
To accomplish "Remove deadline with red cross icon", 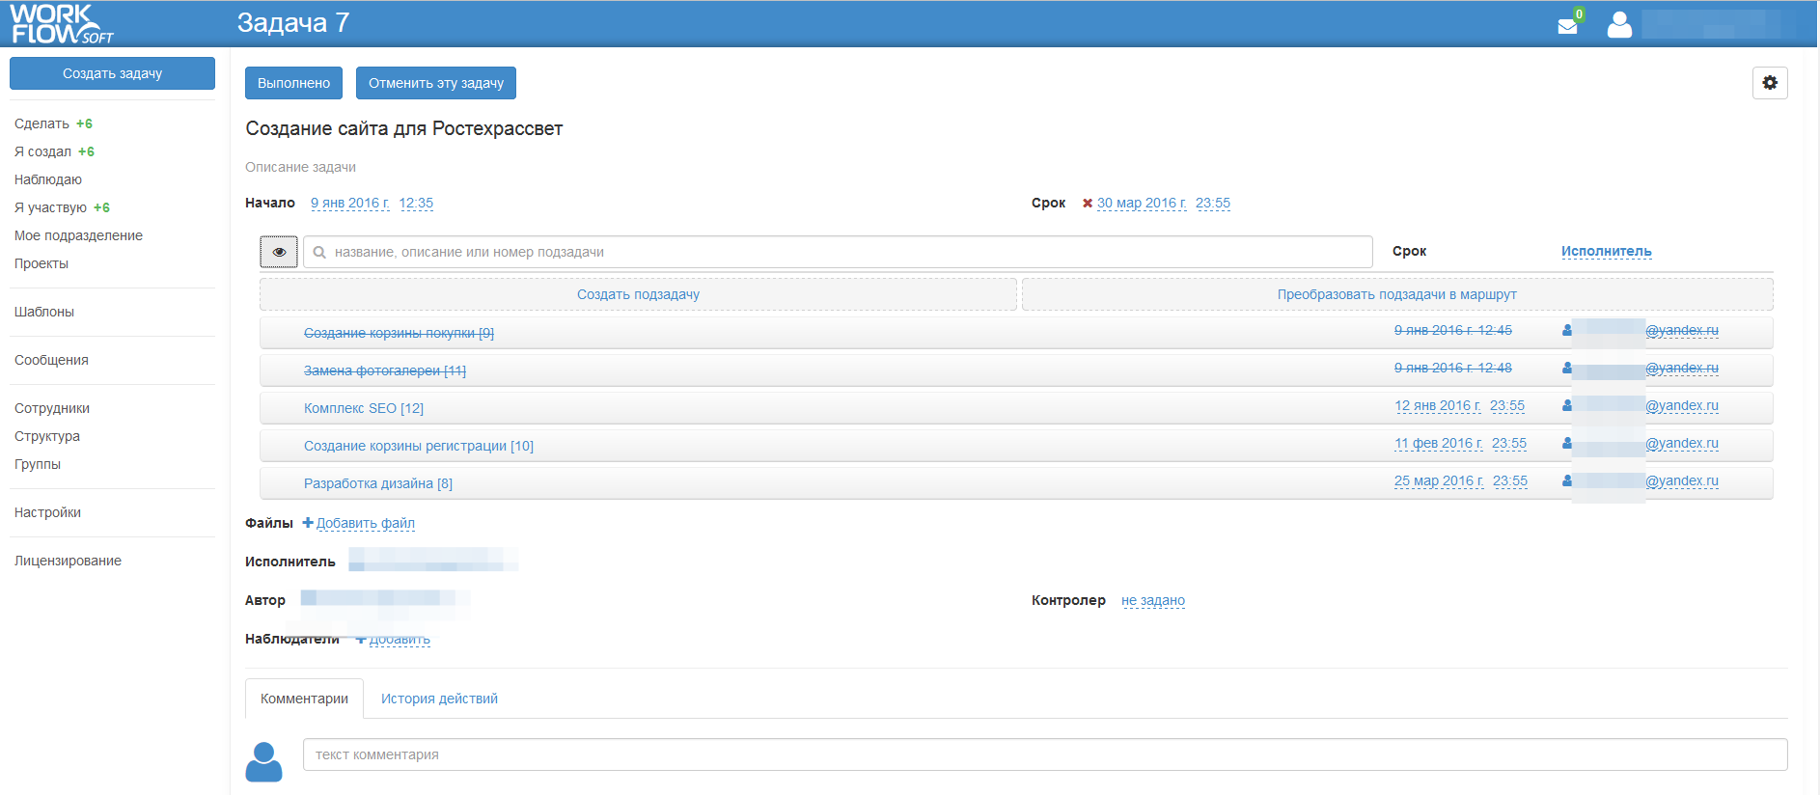I will tap(1088, 204).
